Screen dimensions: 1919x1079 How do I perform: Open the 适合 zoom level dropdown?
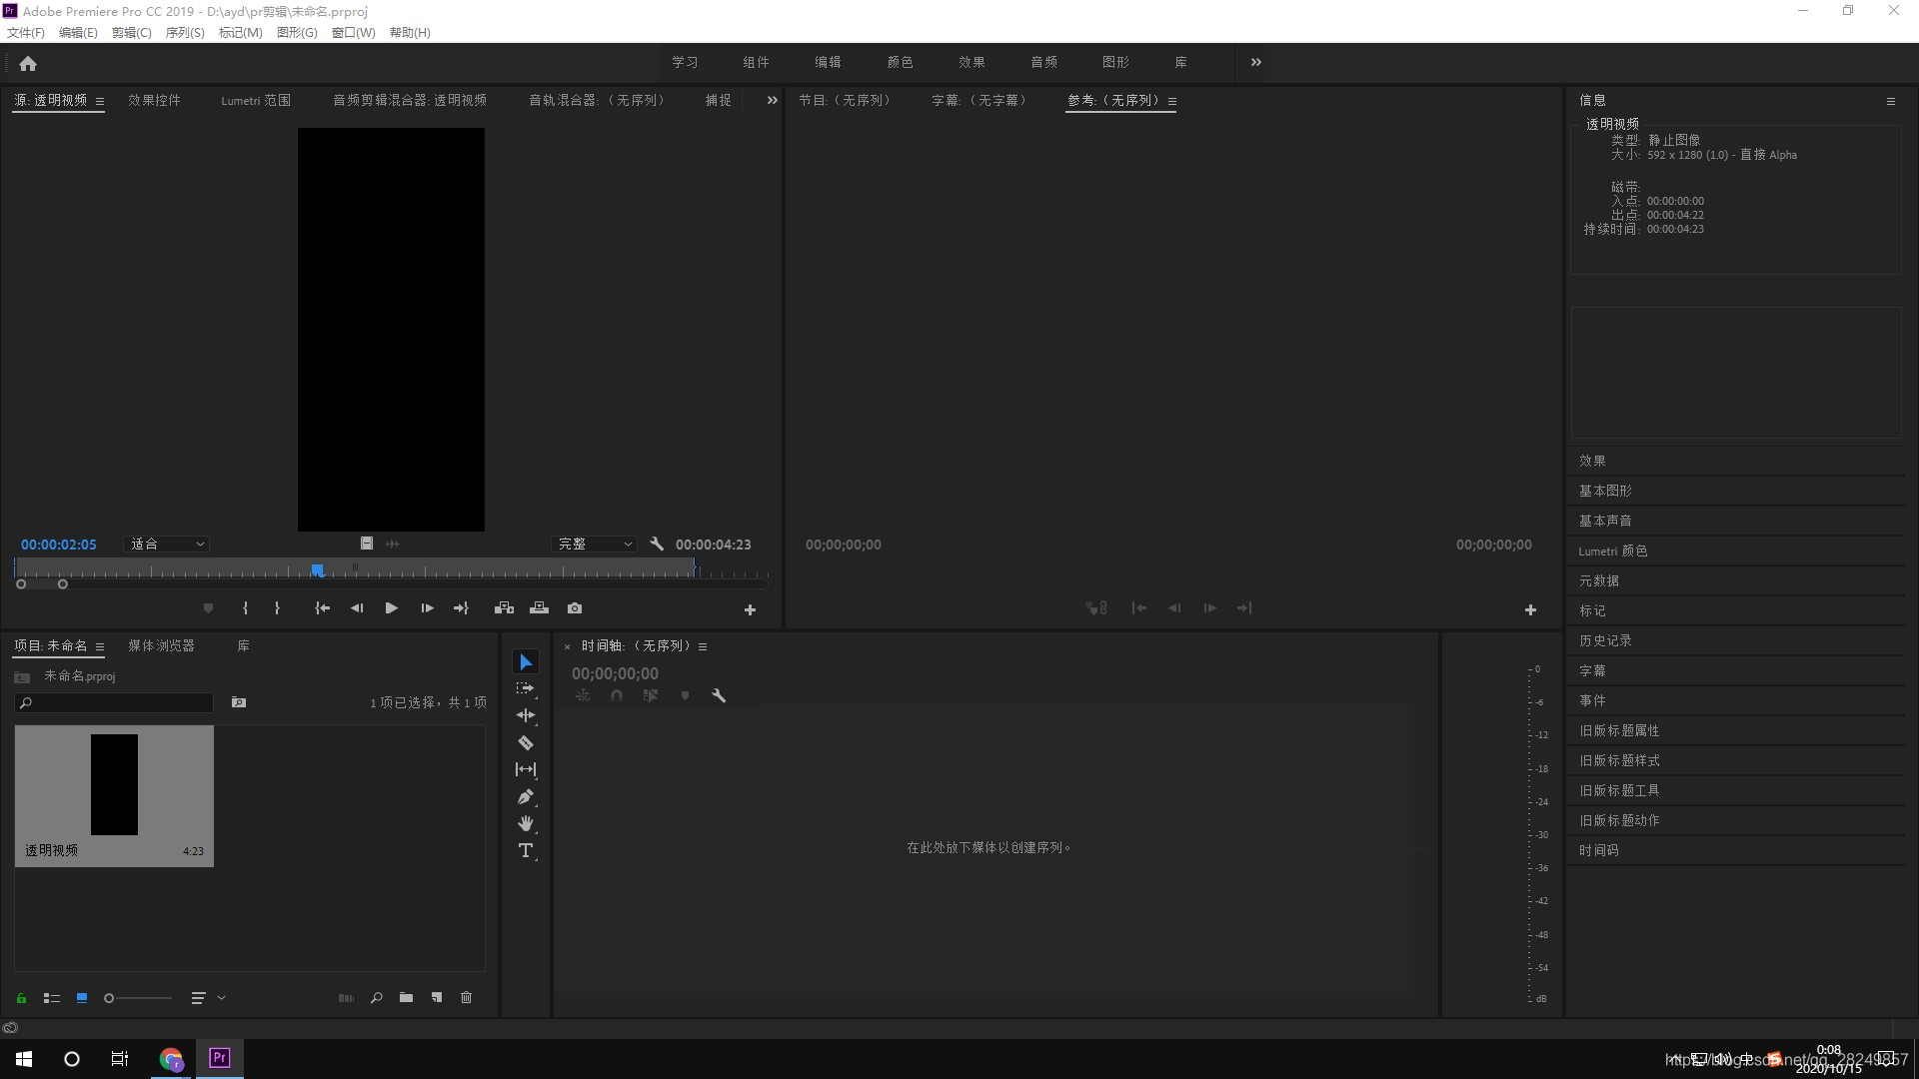167,544
